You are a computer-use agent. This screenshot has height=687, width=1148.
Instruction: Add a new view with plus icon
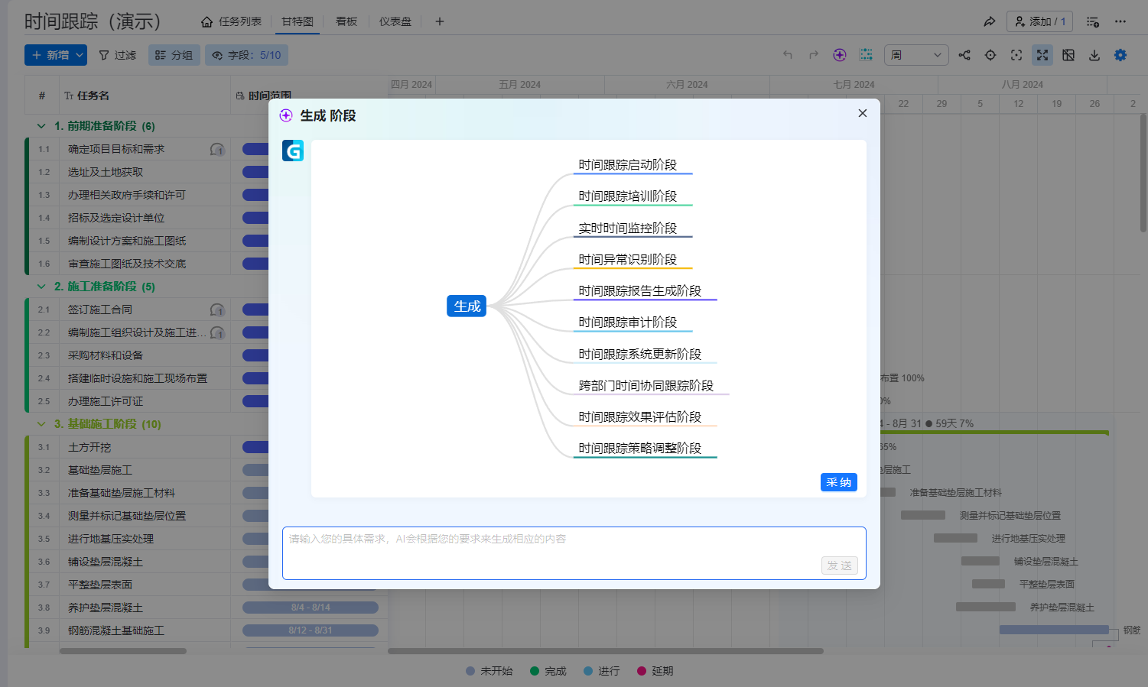pyautogui.click(x=440, y=21)
